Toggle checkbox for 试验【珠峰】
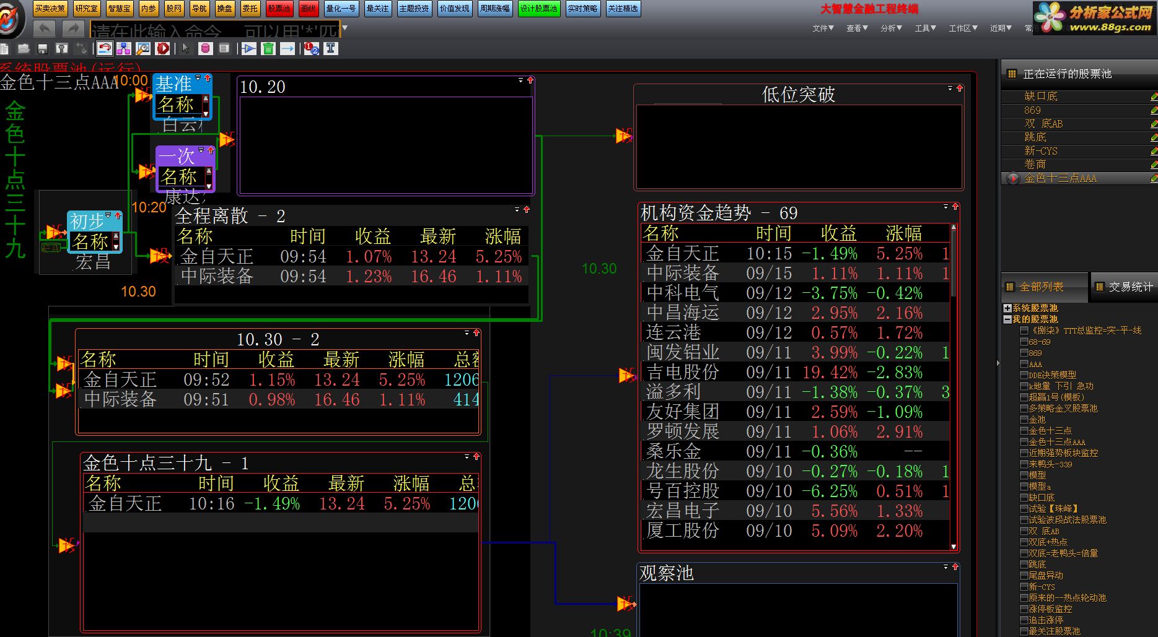Image resolution: width=1158 pixels, height=637 pixels. 1024,509
